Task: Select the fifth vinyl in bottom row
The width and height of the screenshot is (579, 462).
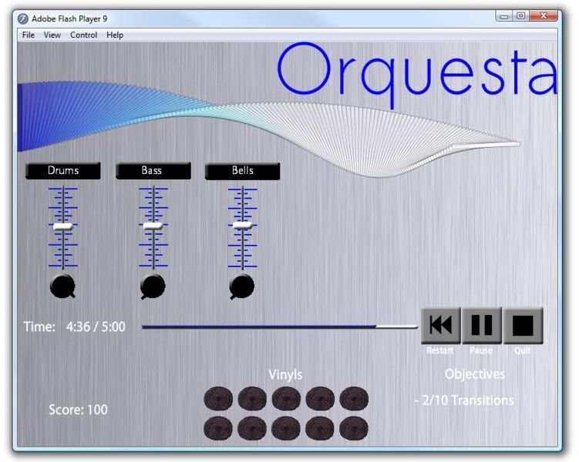Action: point(354,428)
